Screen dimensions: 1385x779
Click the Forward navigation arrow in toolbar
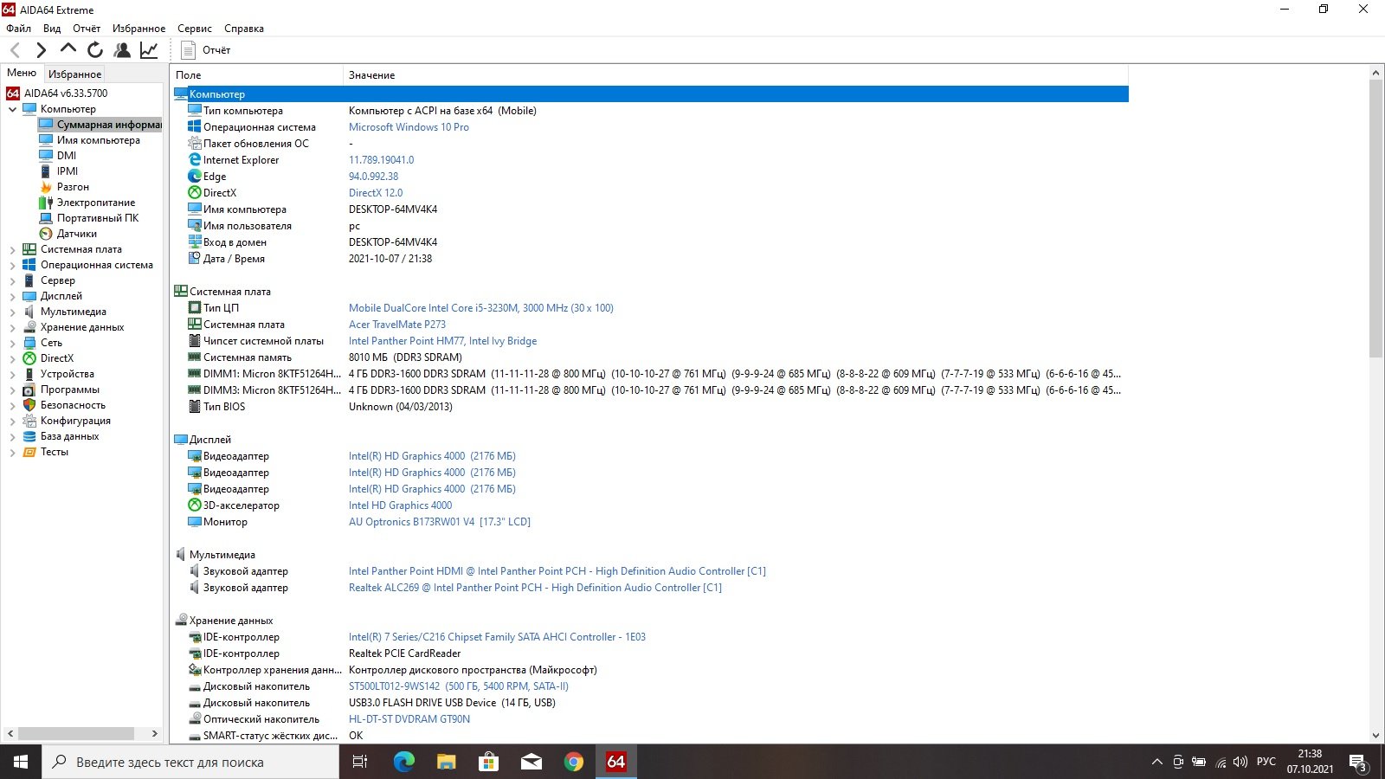pos(41,50)
